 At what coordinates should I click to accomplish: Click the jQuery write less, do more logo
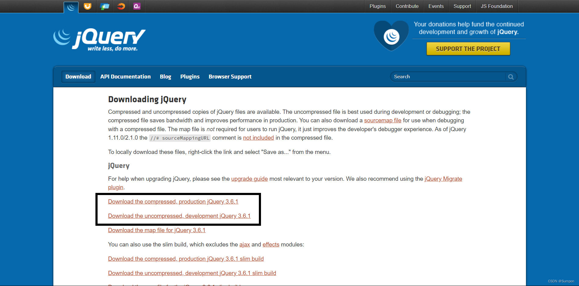(100, 40)
